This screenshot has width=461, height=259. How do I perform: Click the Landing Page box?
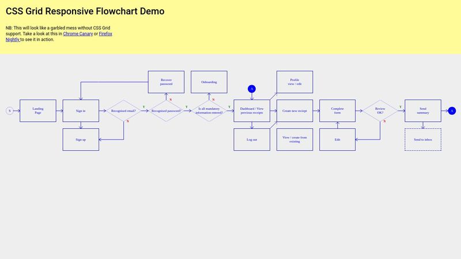[38, 111]
